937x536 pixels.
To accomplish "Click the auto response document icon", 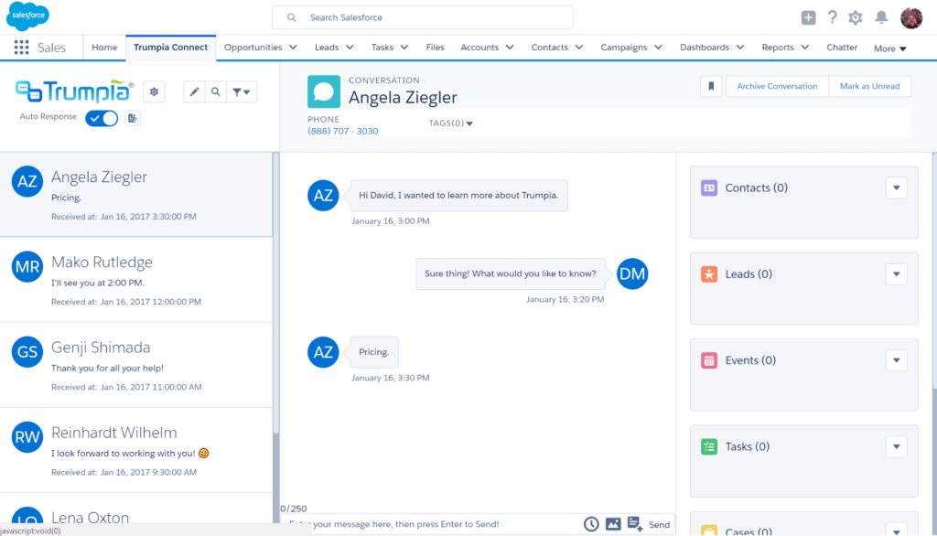I will click(133, 118).
